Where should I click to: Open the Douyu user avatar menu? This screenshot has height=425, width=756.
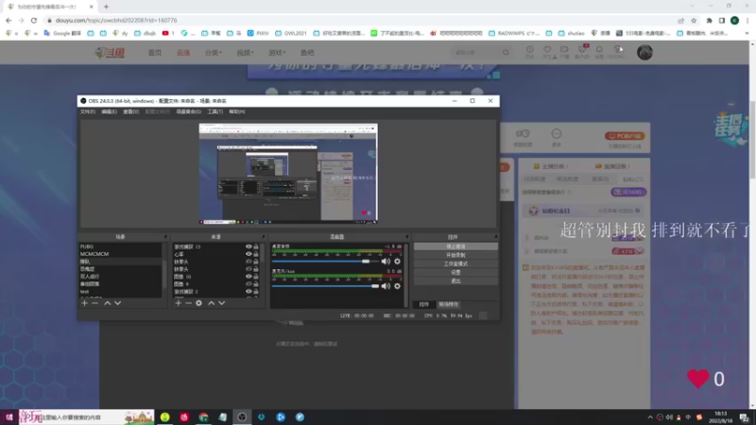644,52
